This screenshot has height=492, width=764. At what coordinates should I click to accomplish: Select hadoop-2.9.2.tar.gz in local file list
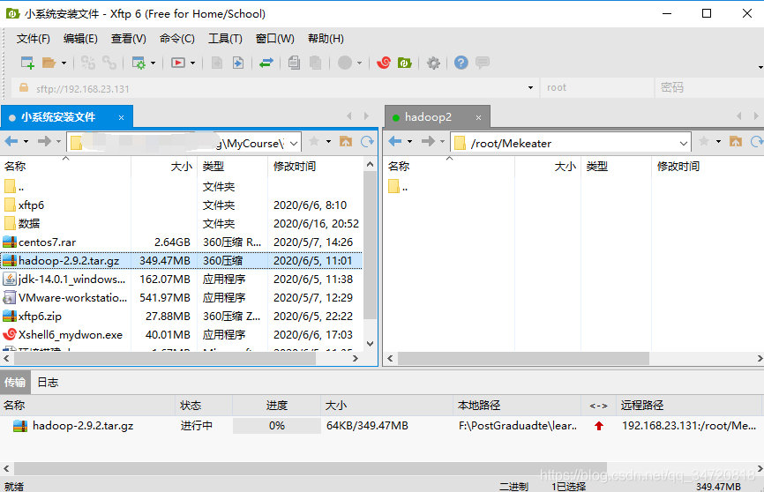point(182,261)
